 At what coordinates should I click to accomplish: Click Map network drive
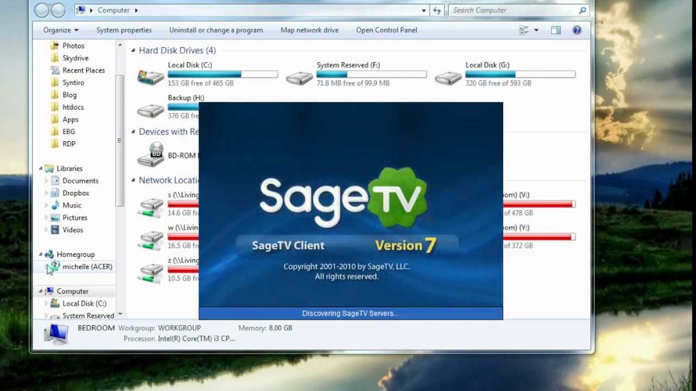pyautogui.click(x=309, y=30)
